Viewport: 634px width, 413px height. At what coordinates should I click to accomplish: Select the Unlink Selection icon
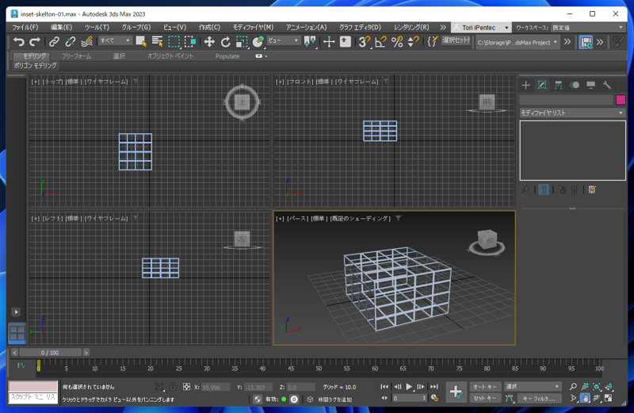point(71,42)
